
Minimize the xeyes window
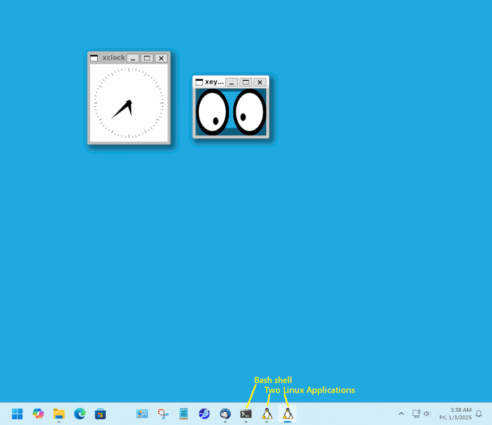[x=232, y=82]
